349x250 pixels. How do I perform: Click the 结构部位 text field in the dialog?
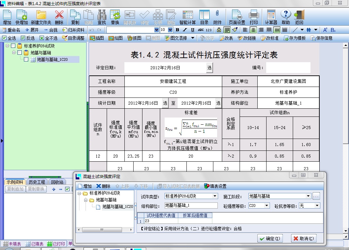(x=191, y=206)
